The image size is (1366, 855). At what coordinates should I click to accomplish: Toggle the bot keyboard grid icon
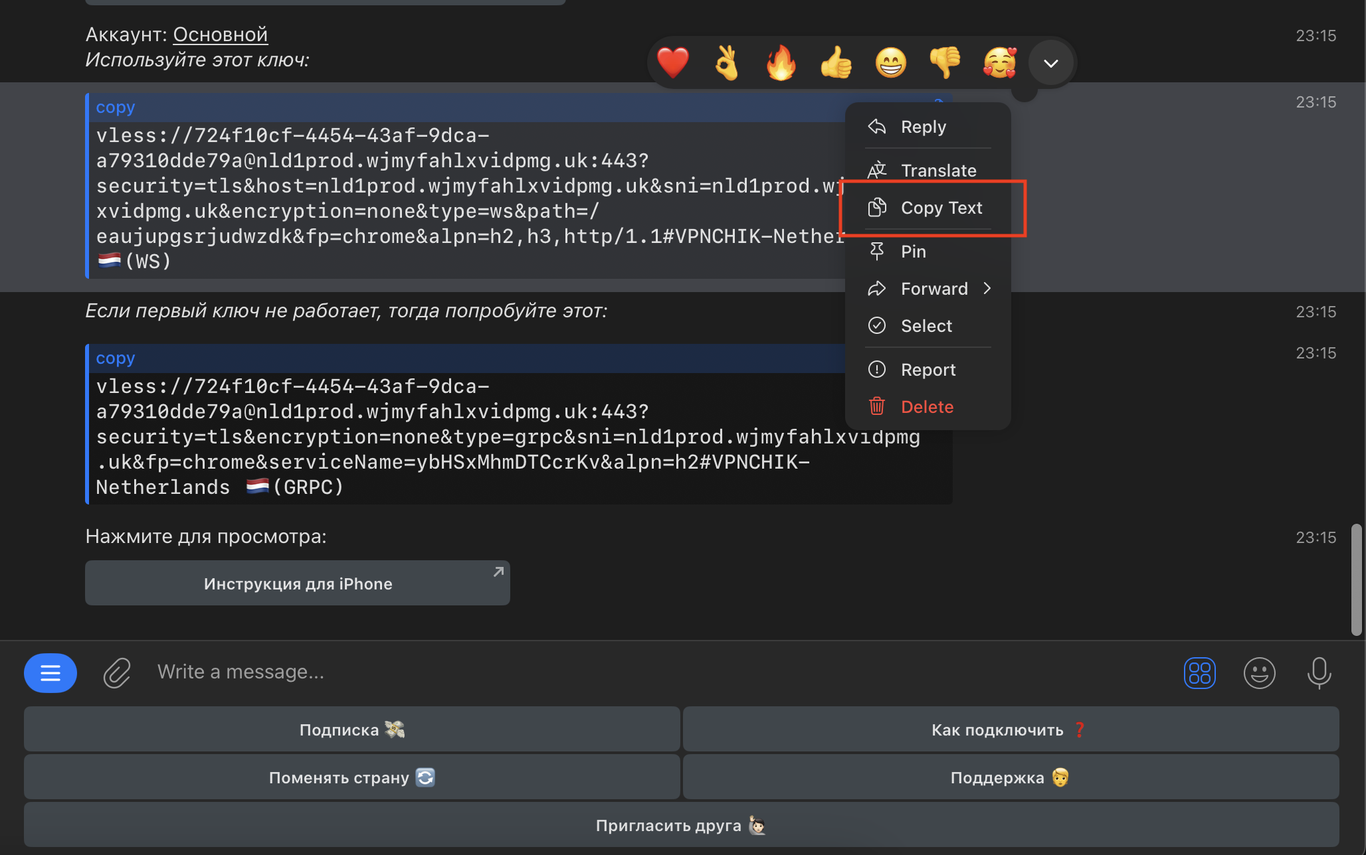pos(1199,673)
